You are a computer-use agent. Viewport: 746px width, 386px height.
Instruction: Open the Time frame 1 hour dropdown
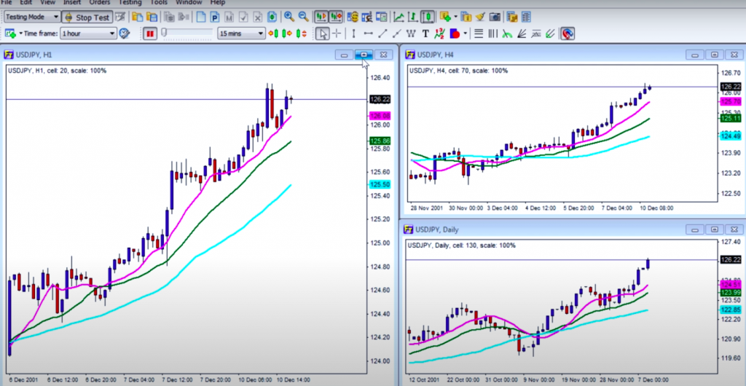tap(88, 34)
